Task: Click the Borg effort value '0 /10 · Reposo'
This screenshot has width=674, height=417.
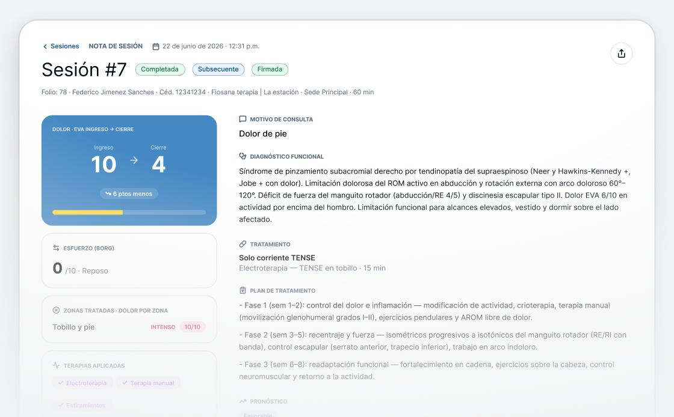Action: [x=81, y=269]
